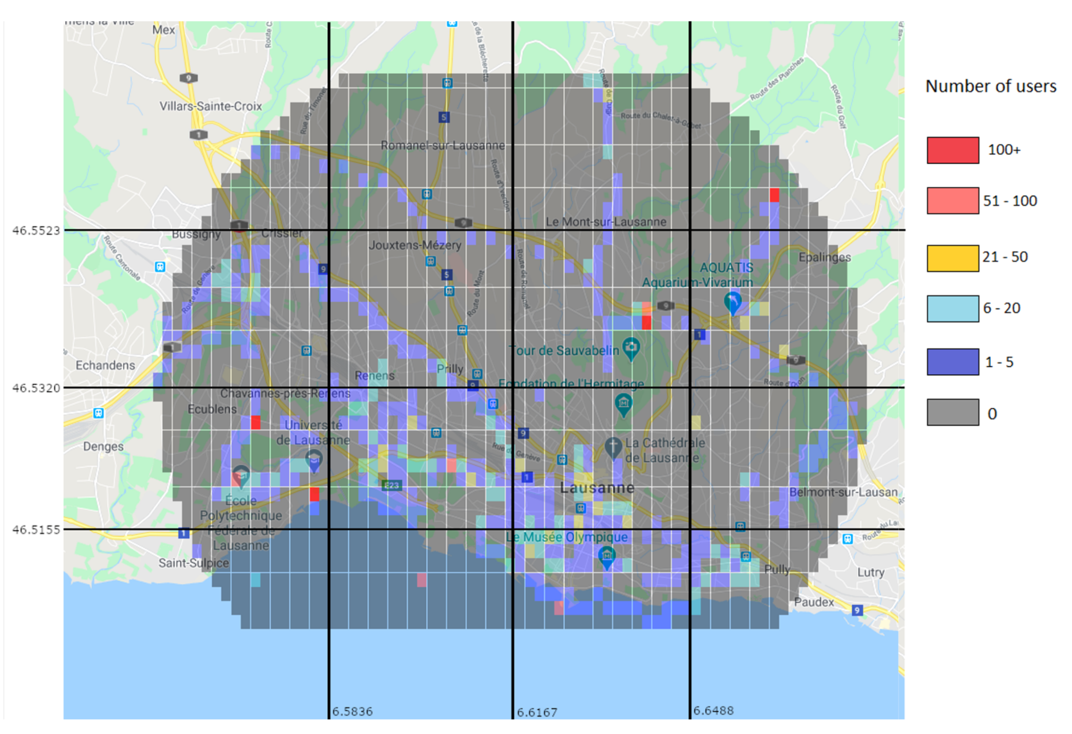Click the red 100+ legend swatch
The height and width of the screenshot is (734, 1072).
(953, 150)
